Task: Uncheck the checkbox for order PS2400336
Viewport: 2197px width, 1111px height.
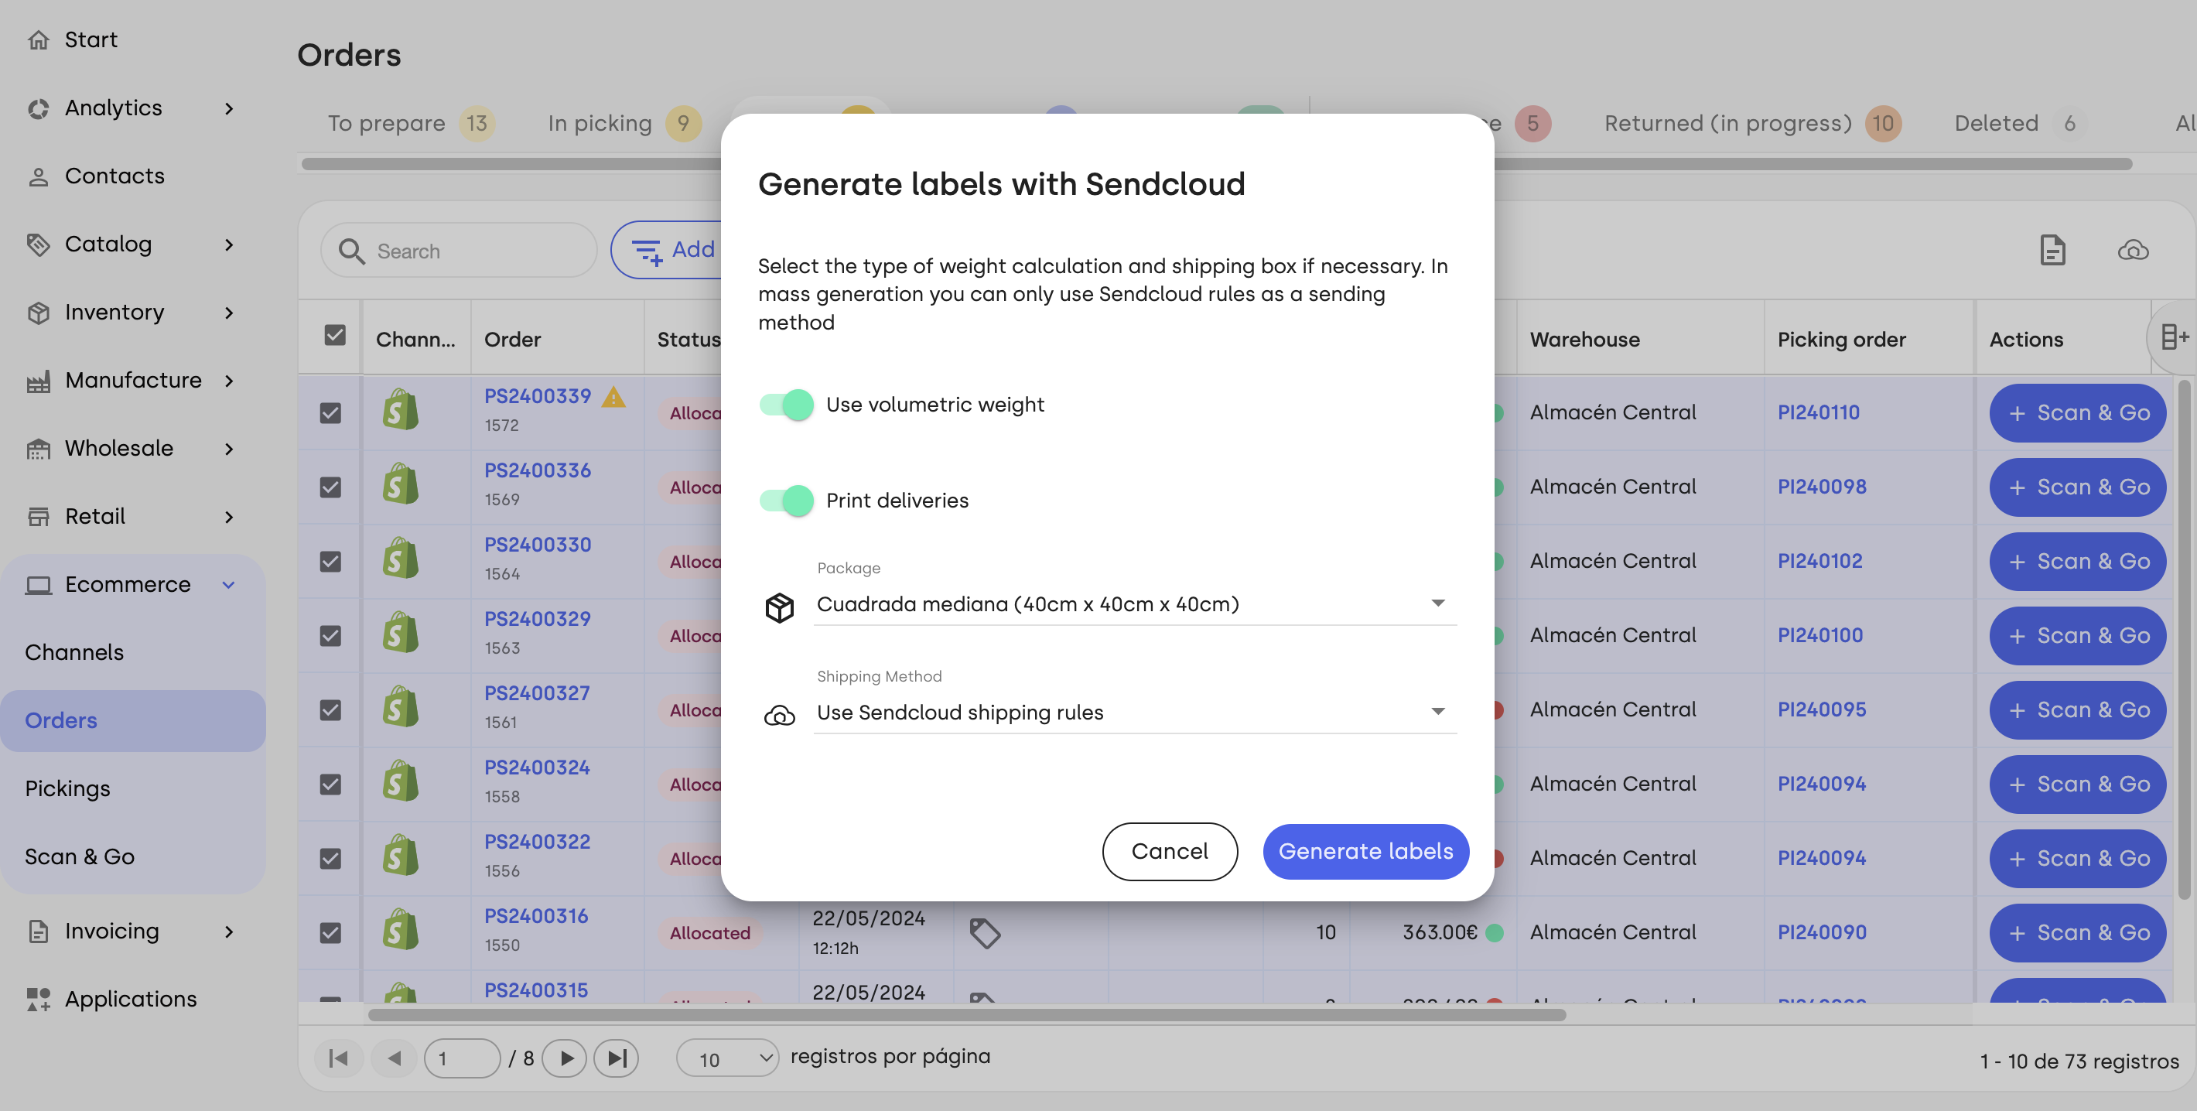Action: tap(330, 487)
